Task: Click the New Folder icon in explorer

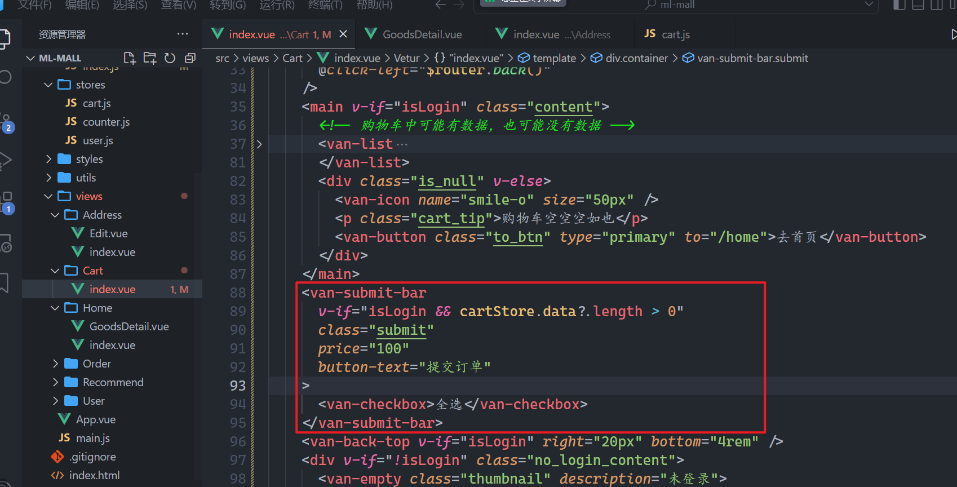Action: click(150, 58)
